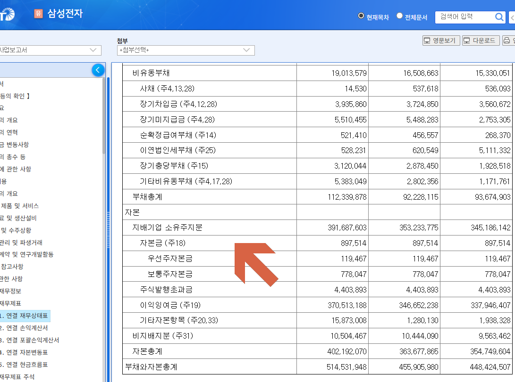The width and height of the screenshot is (515, 382).
Task: Click the sidebar splitter grip handle
Action: (x=109, y=230)
